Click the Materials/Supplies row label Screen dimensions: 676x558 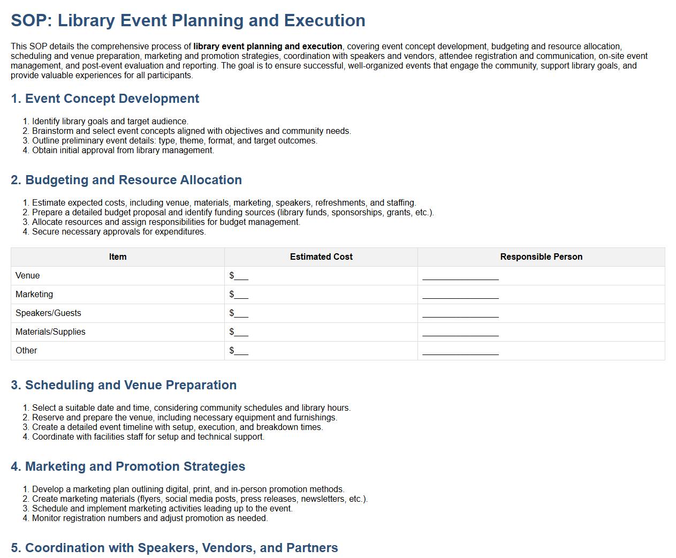[50, 332]
